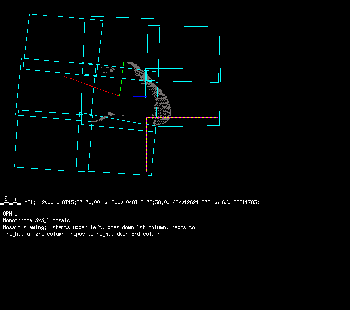Click the blue axis line

pyautogui.click(x=133, y=96)
